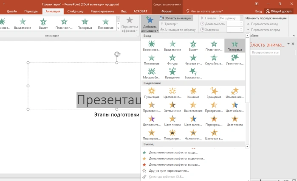
Task: Apply Пульсация emphasis effect
Action: pos(152,93)
